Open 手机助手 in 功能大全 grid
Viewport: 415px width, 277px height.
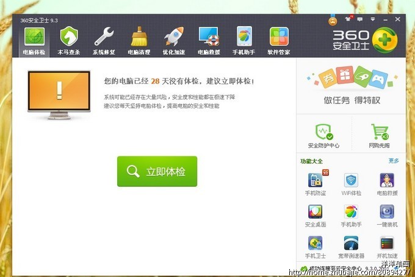[x=351, y=216]
